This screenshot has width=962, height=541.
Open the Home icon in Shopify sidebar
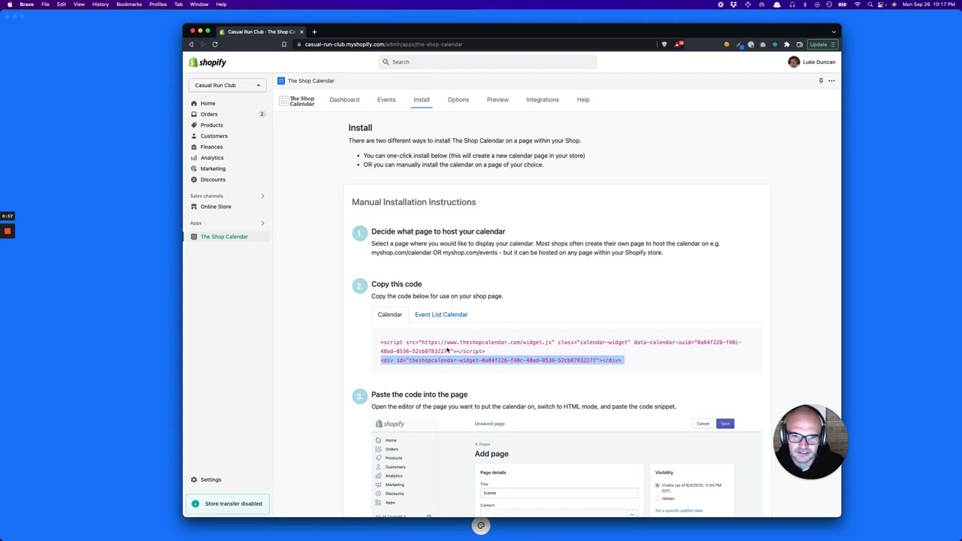tap(194, 104)
